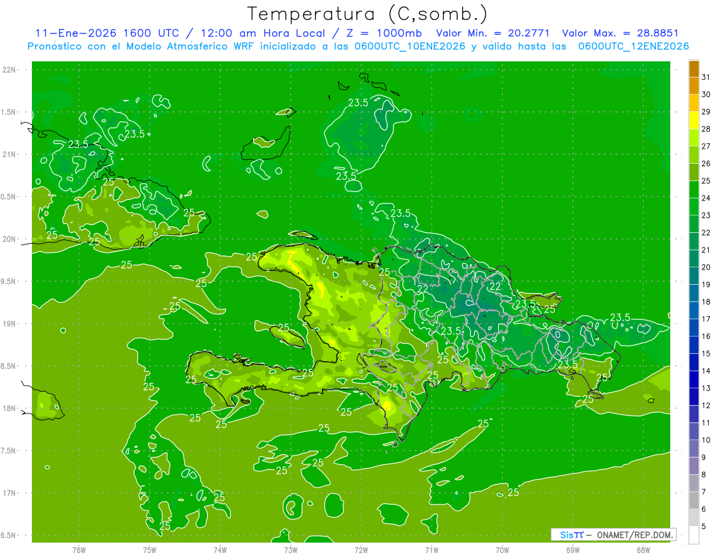Click the Valor Min. = 20.2771 text

493,33
